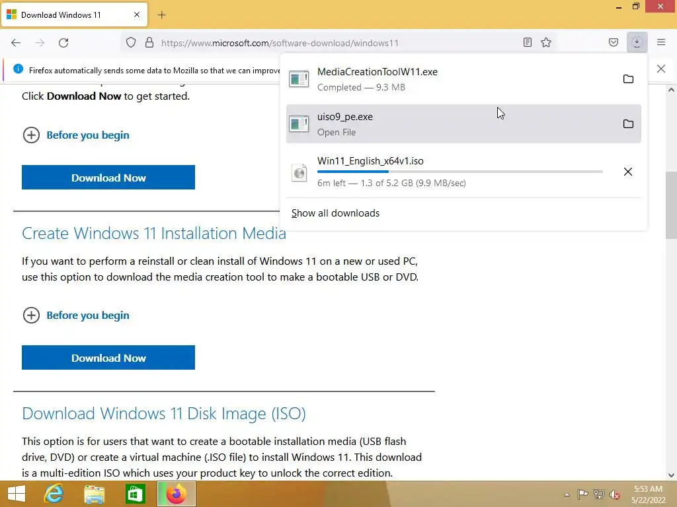
Task: Dismiss the Firefox data notification bar
Action: coord(661,69)
